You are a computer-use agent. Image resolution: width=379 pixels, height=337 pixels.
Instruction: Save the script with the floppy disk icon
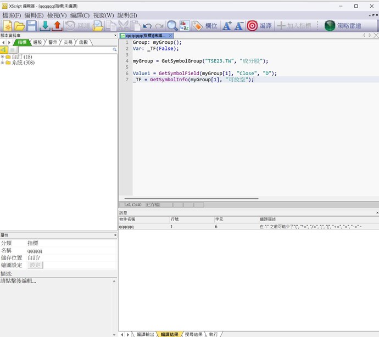(x=32, y=26)
